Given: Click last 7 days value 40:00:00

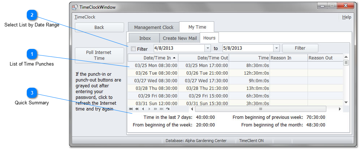Looking at the screenshot, I should tap(206, 117).
